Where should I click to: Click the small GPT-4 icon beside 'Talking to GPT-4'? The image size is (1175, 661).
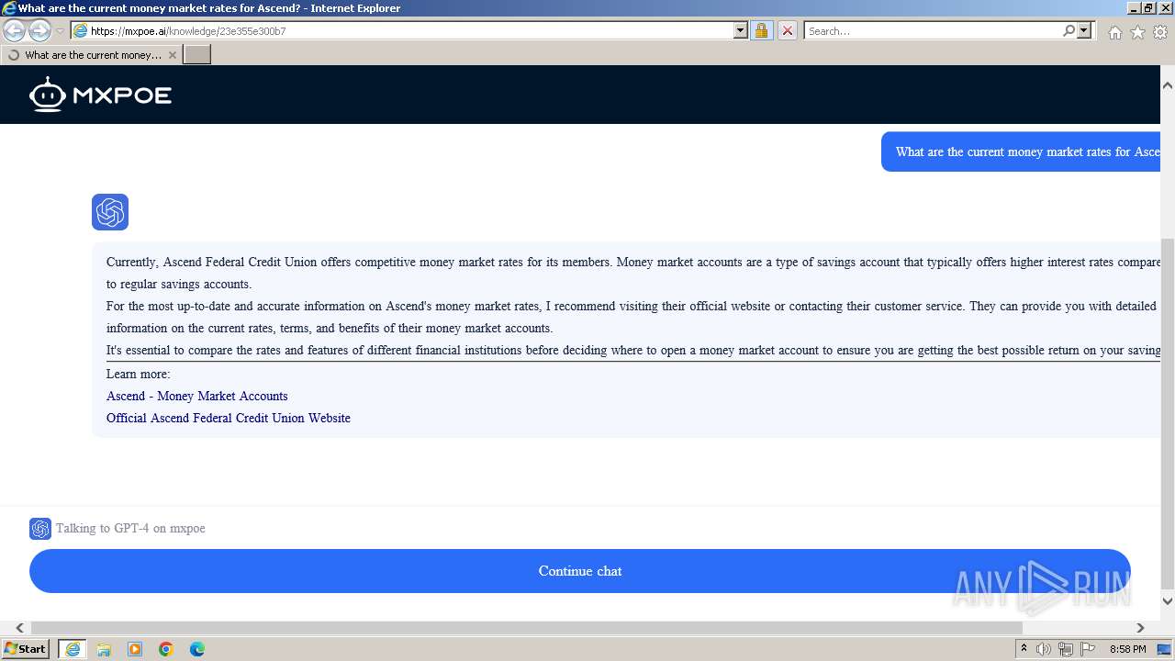[40, 529]
